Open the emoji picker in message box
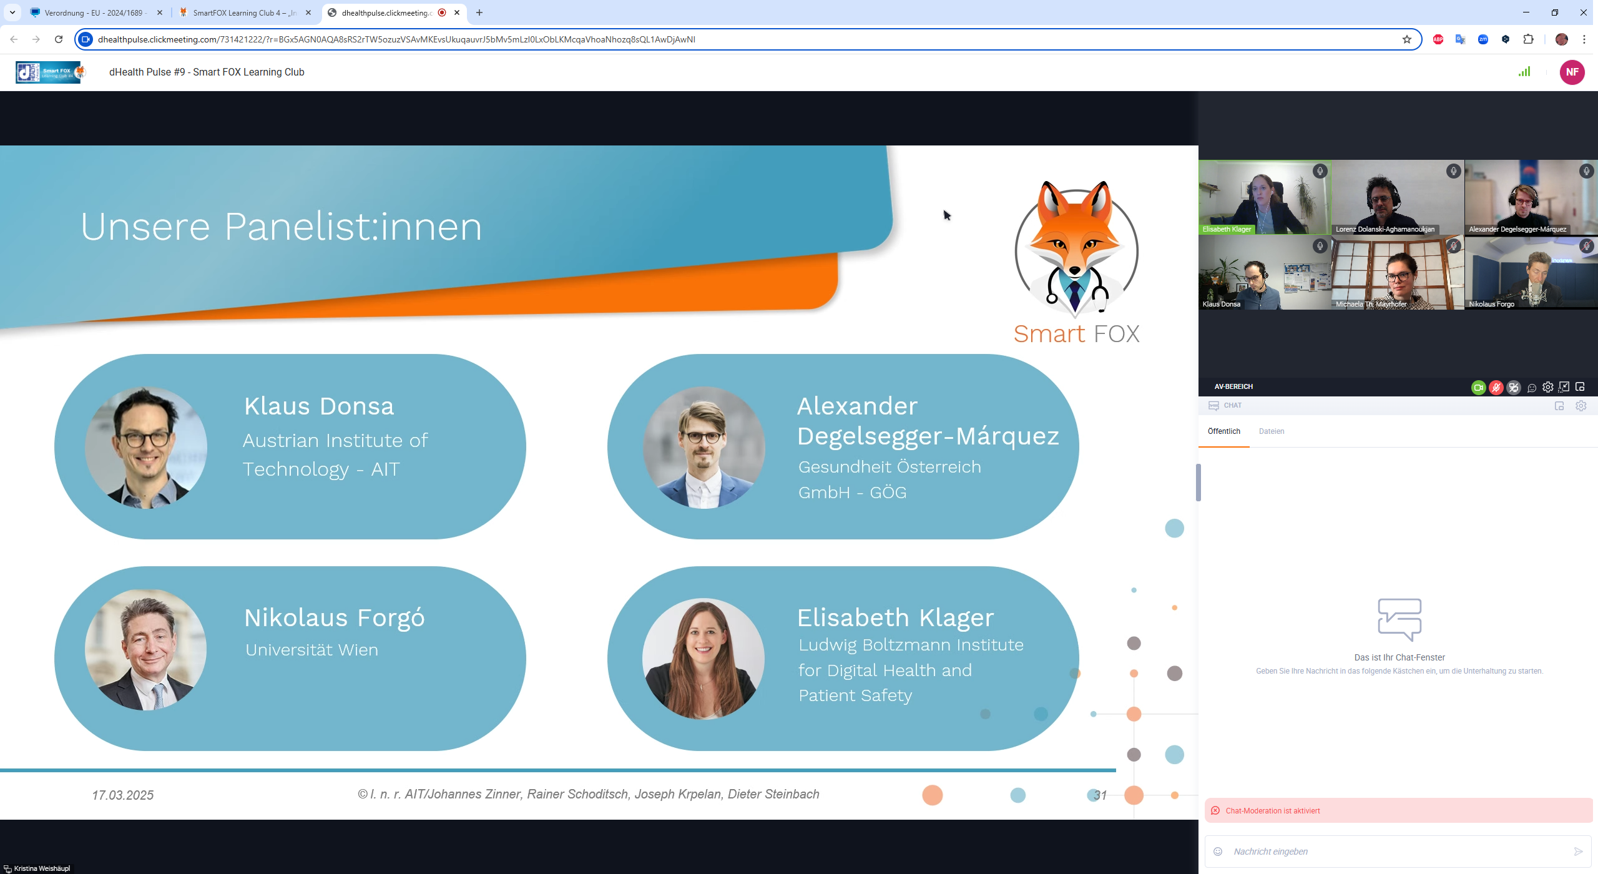 click(1218, 852)
